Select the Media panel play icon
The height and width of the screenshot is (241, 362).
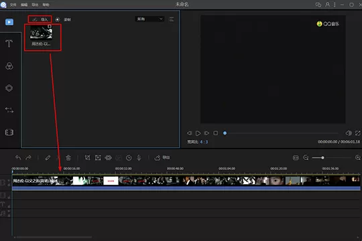tap(9, 22)
